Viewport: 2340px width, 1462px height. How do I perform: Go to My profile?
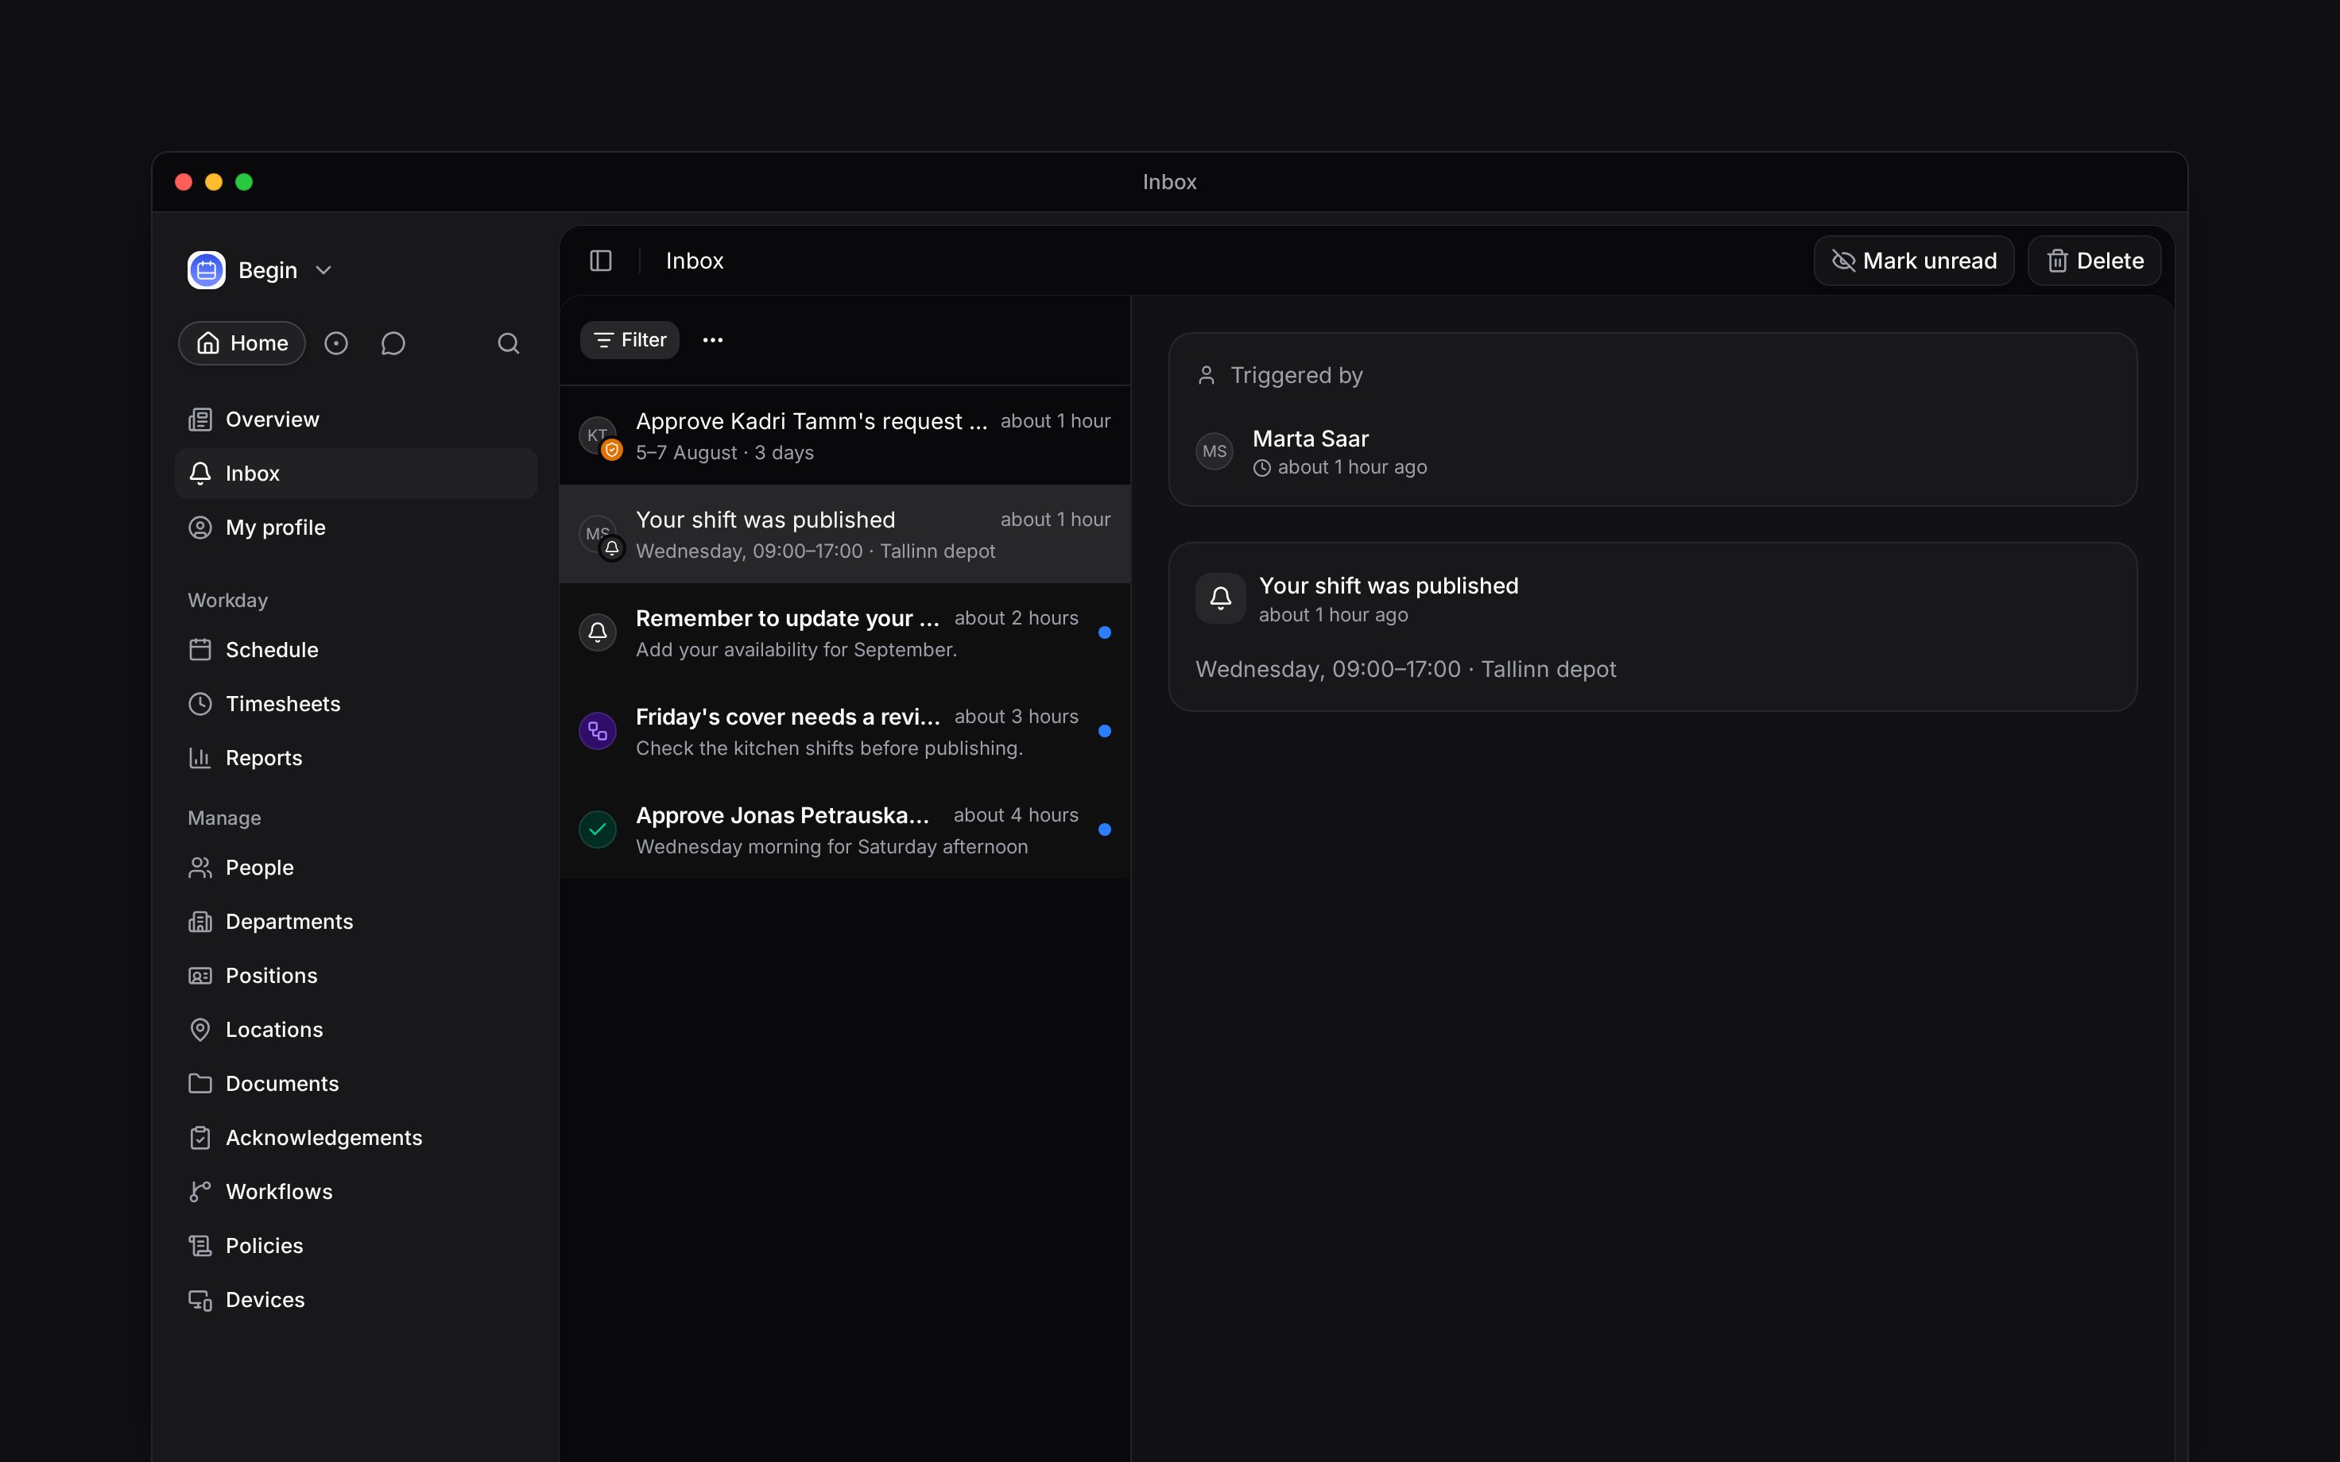point(354,528)
